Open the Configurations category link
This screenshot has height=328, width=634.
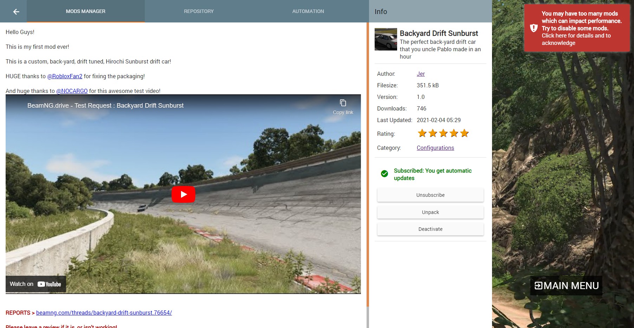click(435, 148)
